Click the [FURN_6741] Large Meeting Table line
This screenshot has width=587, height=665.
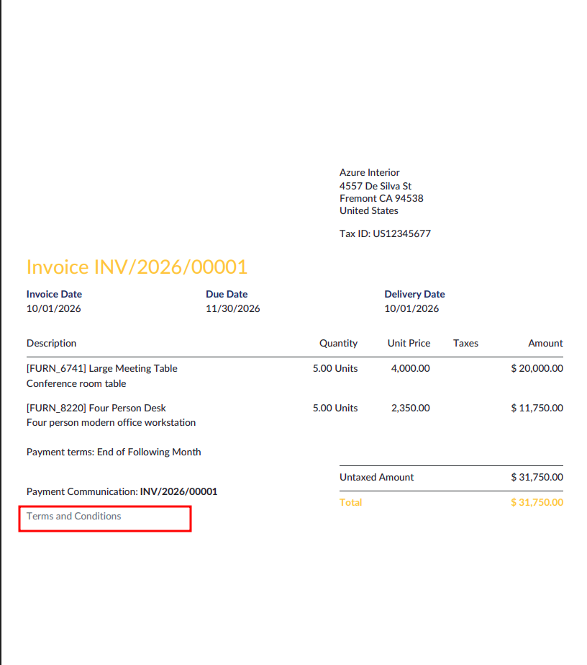(101, 369)
